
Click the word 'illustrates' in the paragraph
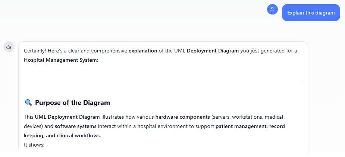[x=113, y=117]
